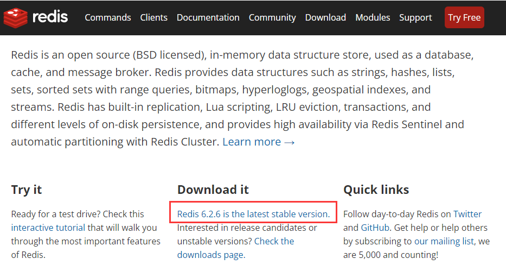Click Download in the top navigation
The height and width of the screenshot is (271, 506).
[x=325, y=17]
